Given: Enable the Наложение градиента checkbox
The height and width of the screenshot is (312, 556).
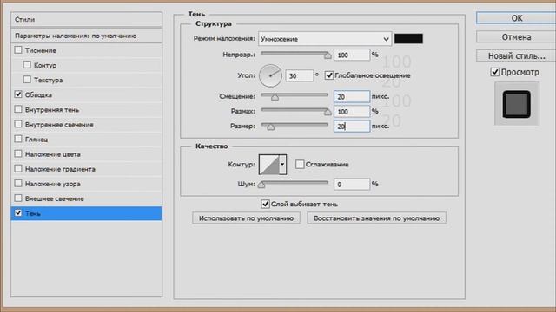Looking at the screenshot, I should pyautogui.click(x=18, y=169).
